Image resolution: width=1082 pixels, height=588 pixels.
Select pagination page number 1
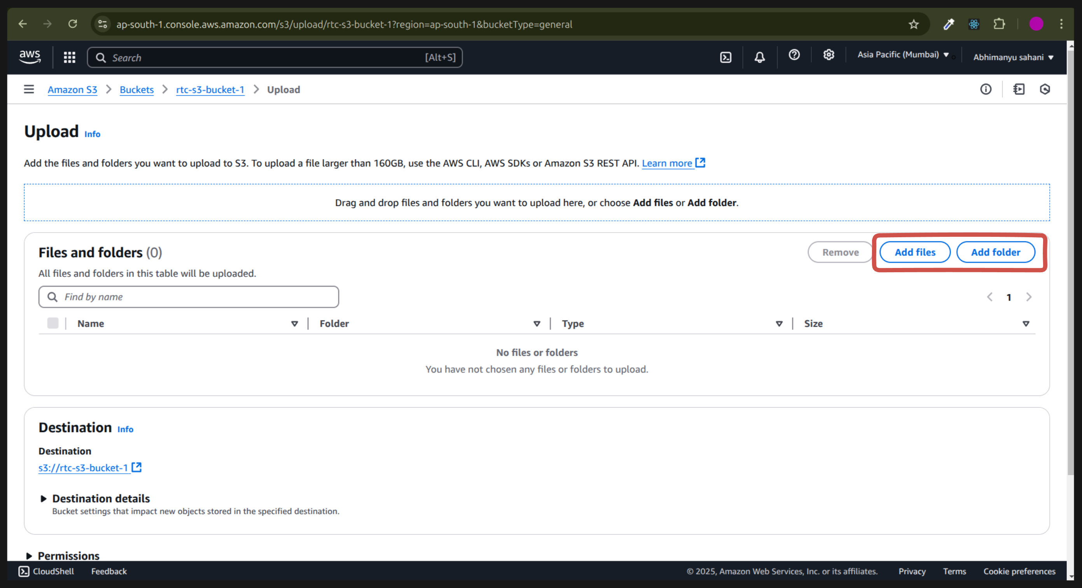tap(1008, 297)
